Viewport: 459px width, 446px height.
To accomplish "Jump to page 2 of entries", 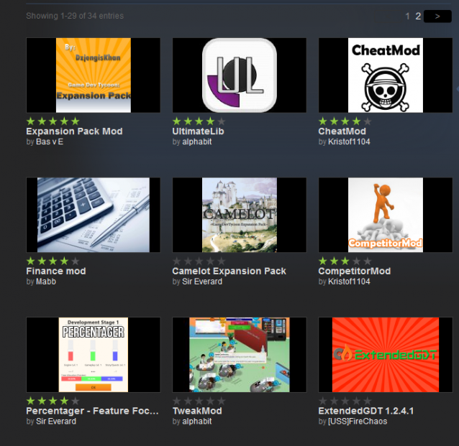I will tap(418, 16).
